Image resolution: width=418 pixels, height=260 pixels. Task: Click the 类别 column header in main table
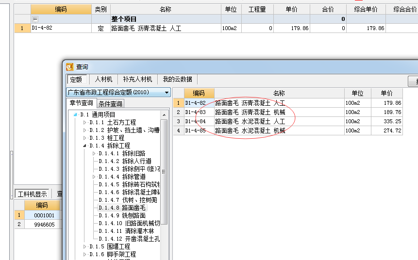click(101, 9)
